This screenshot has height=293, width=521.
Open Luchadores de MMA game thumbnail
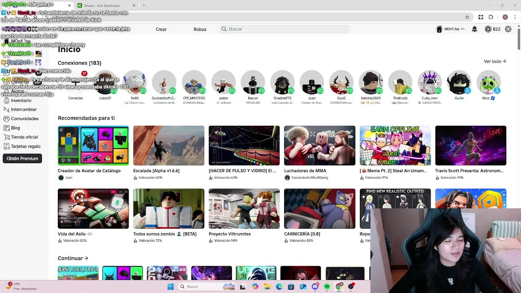coord(320,146)
